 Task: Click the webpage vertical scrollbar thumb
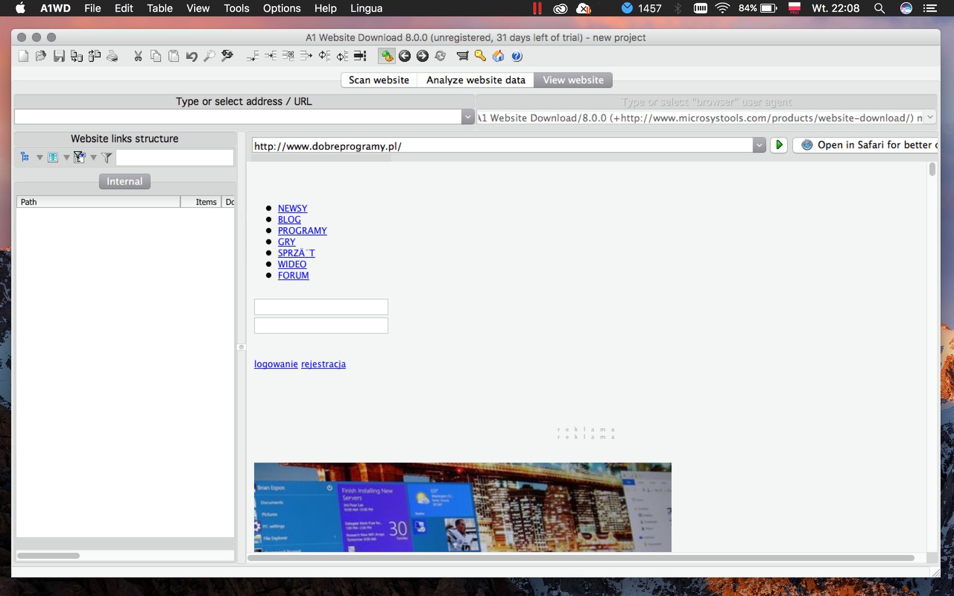(932, 169)
